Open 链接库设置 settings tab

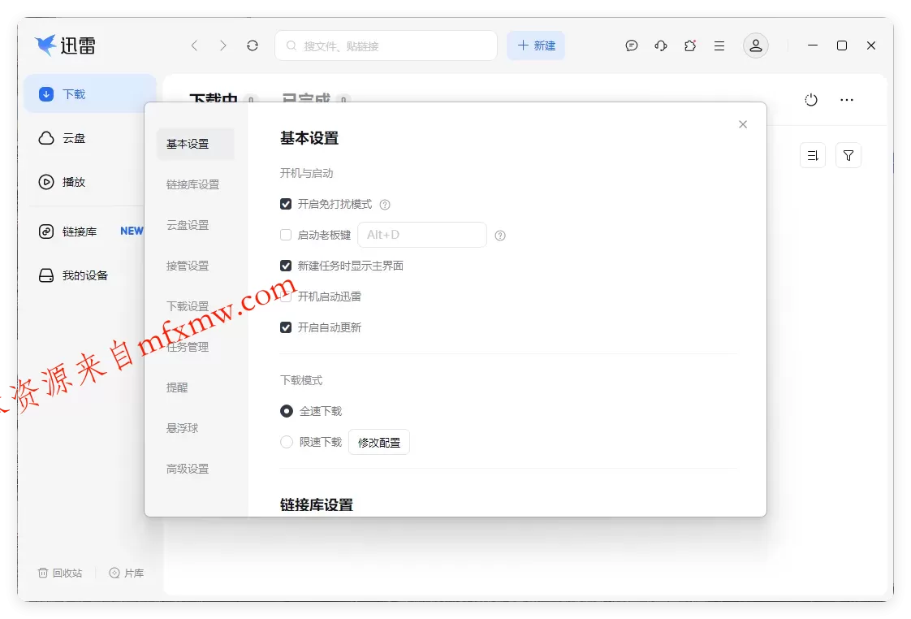click(195, 185)
